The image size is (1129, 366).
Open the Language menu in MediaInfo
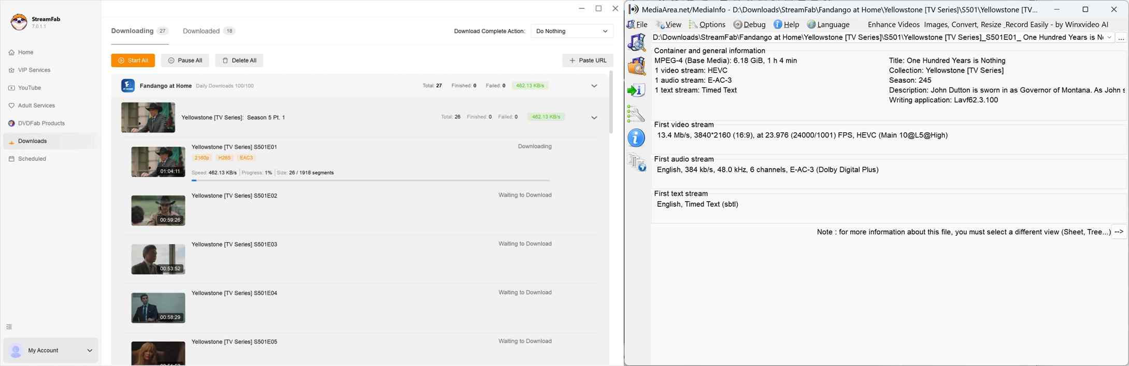pos(828,24)
